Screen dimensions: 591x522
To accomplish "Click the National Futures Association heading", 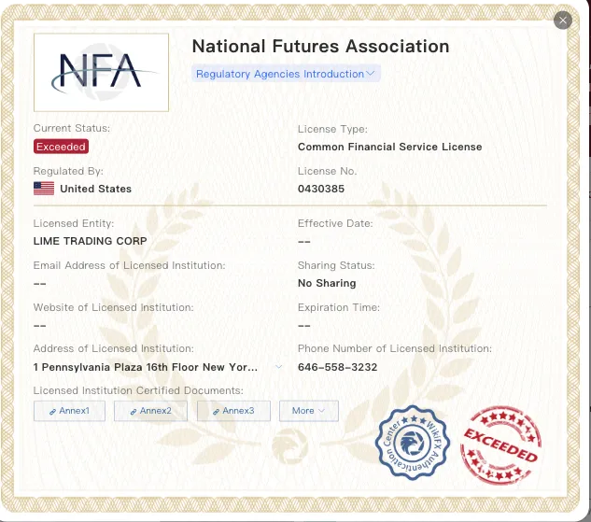I will 321,47.
